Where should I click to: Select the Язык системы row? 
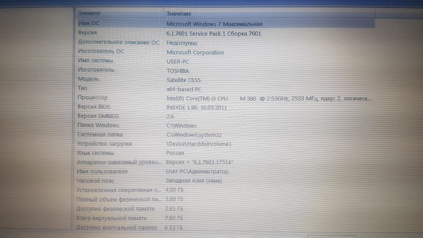96,153
